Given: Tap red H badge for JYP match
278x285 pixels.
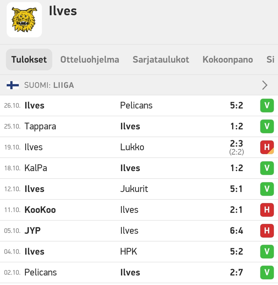Looking at the screenshot, I should click(267, 231).
